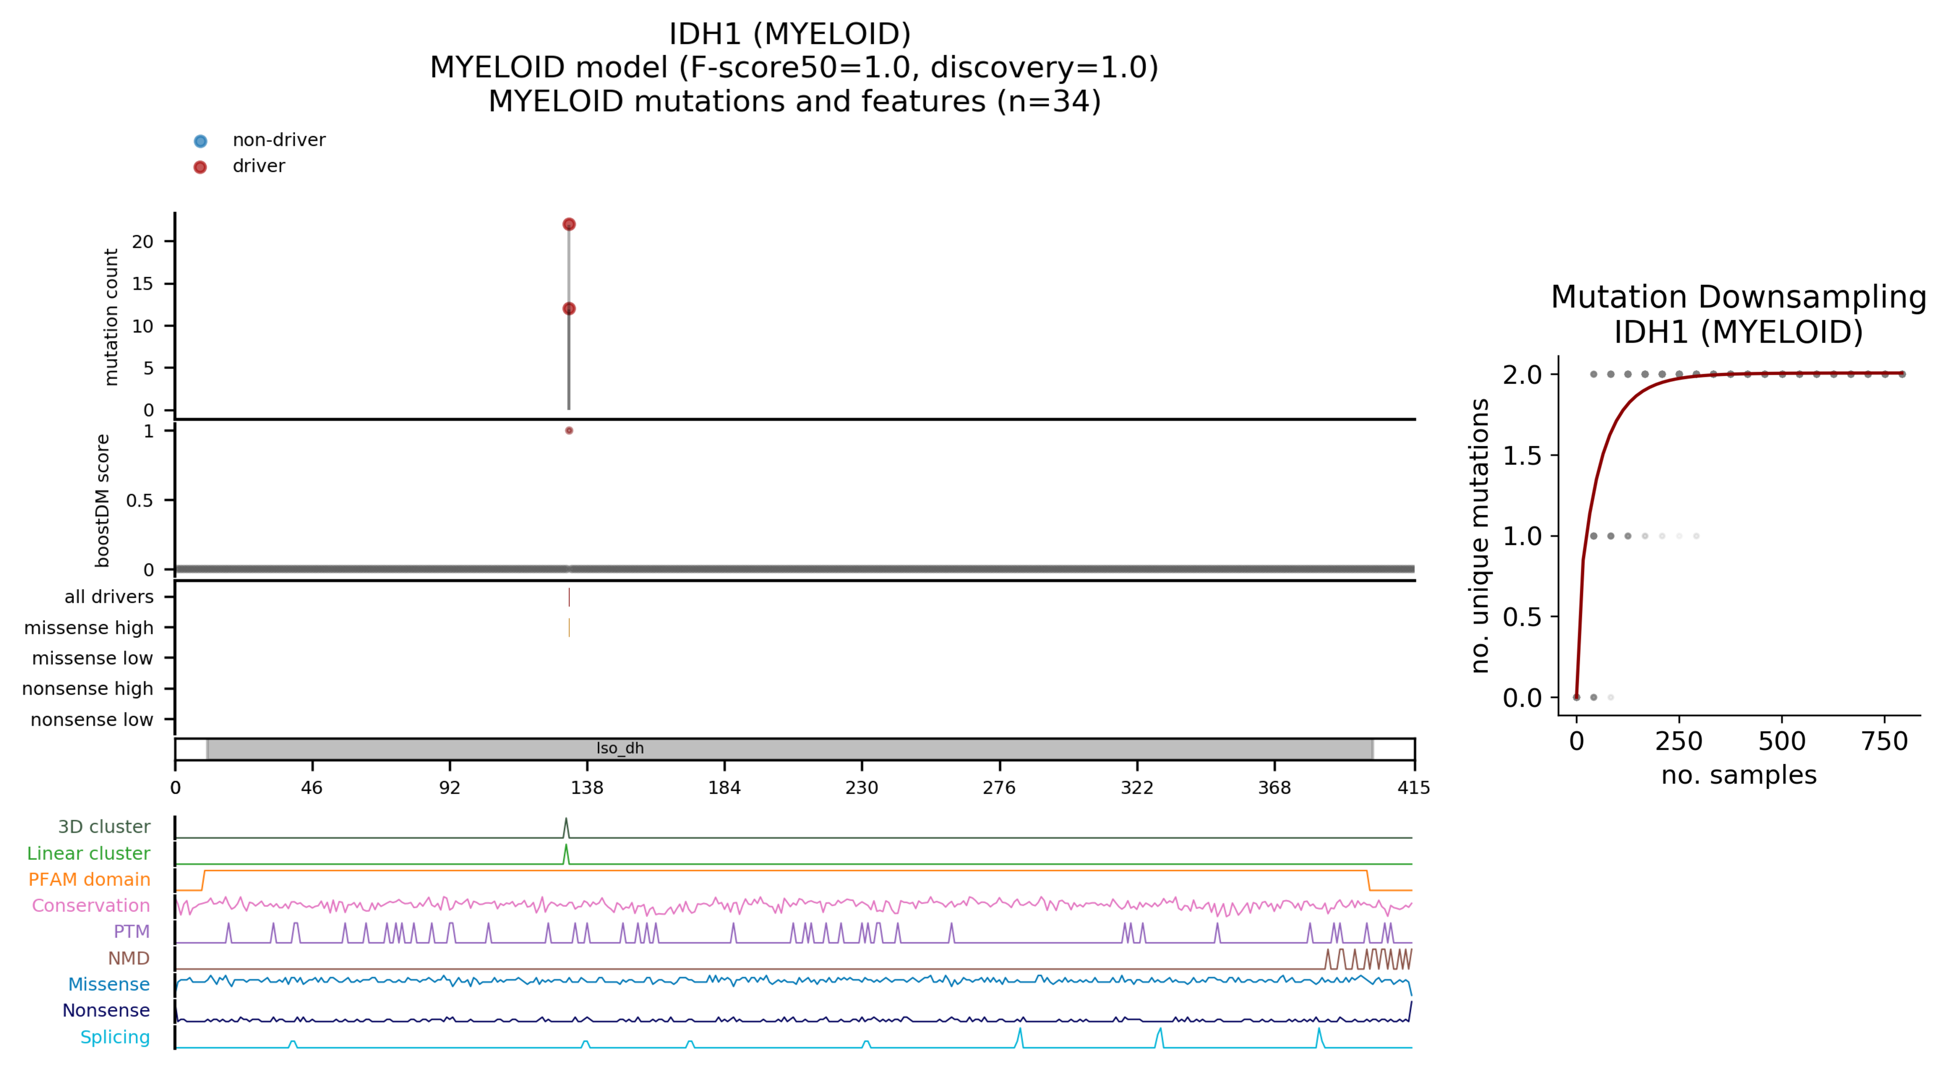Click the nonsense high row label
Image resolution: width=1943 pixels, height=1073 pixels.
point(88,689)
